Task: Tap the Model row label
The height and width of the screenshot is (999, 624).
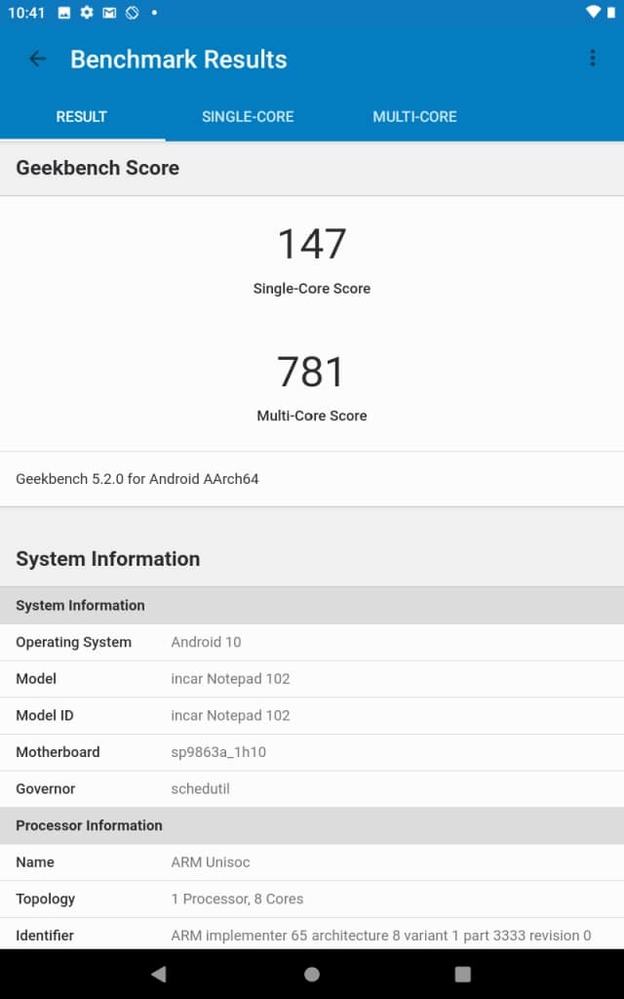Action: (36, 679)
